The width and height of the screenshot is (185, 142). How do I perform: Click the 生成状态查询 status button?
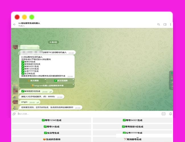pyautogui.click(x=51, y=139)
